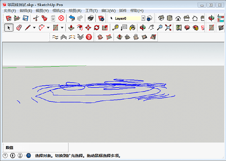Activate the Move tool
226x161 pixels.
[88, 27]
